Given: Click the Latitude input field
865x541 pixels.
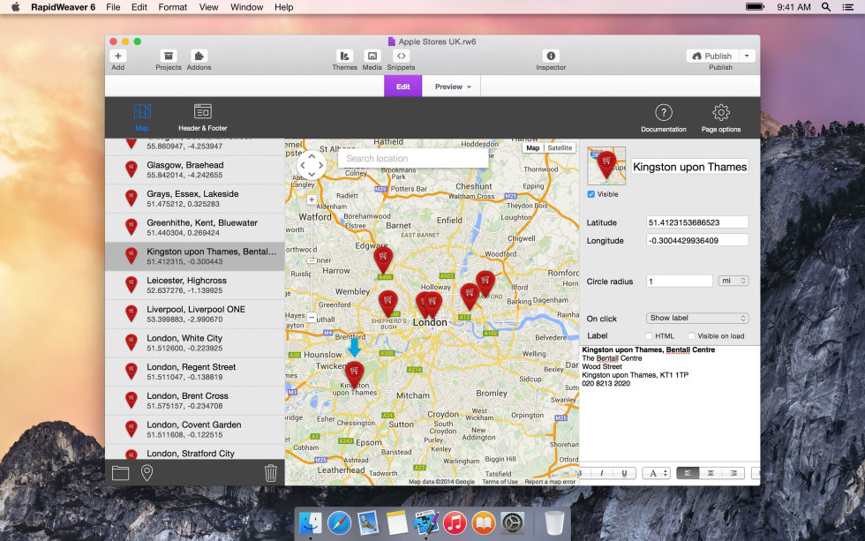Looking at the screenshot, I should click(x=697, y=222).
